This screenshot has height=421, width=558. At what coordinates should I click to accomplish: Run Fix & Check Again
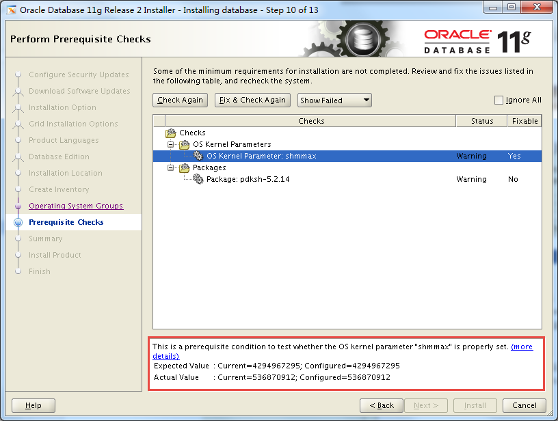(252, 100)
